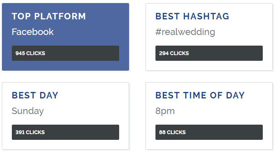Select the BEST DAY heading
The image size is (275, 152).
tap(35, 95)
